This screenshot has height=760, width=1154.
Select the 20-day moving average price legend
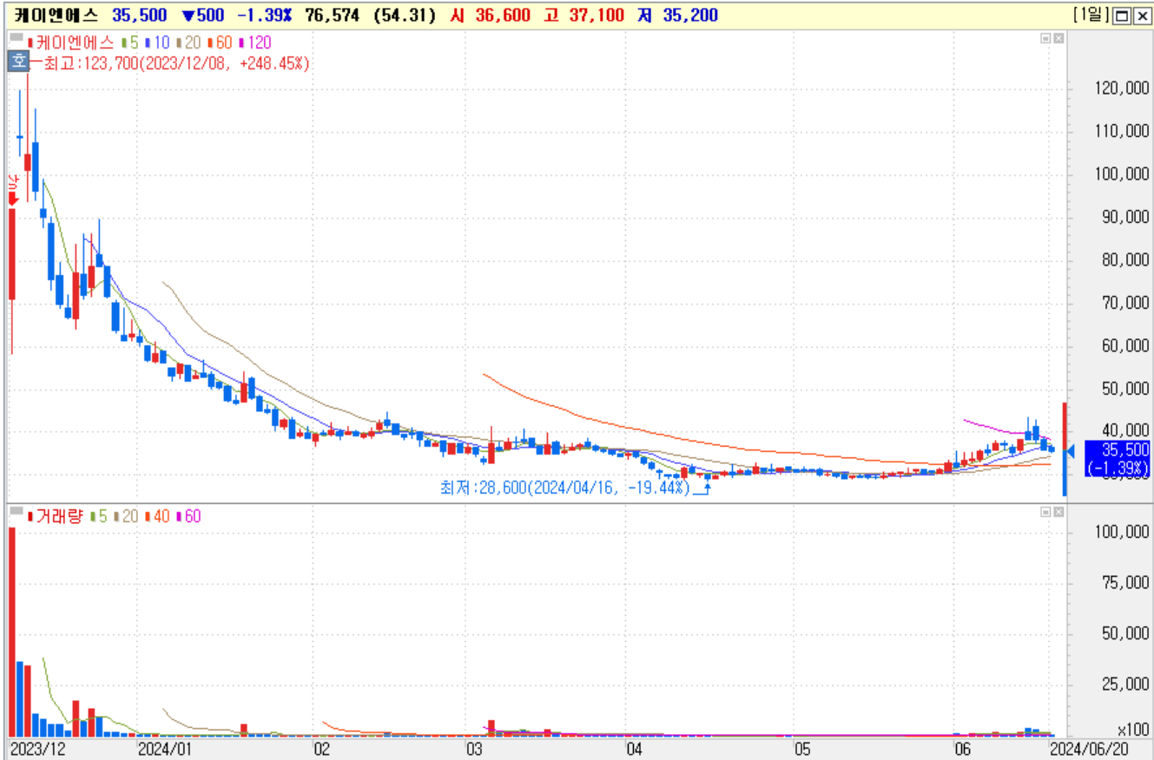coord(188,42)
